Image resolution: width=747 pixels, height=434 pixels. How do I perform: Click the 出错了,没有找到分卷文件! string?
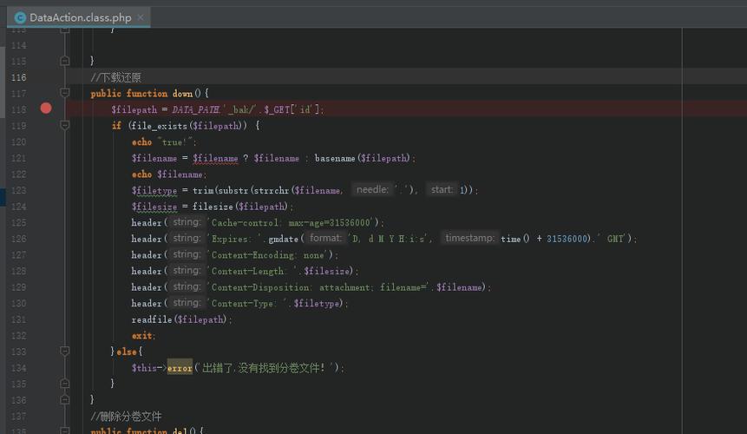(265, 368)
